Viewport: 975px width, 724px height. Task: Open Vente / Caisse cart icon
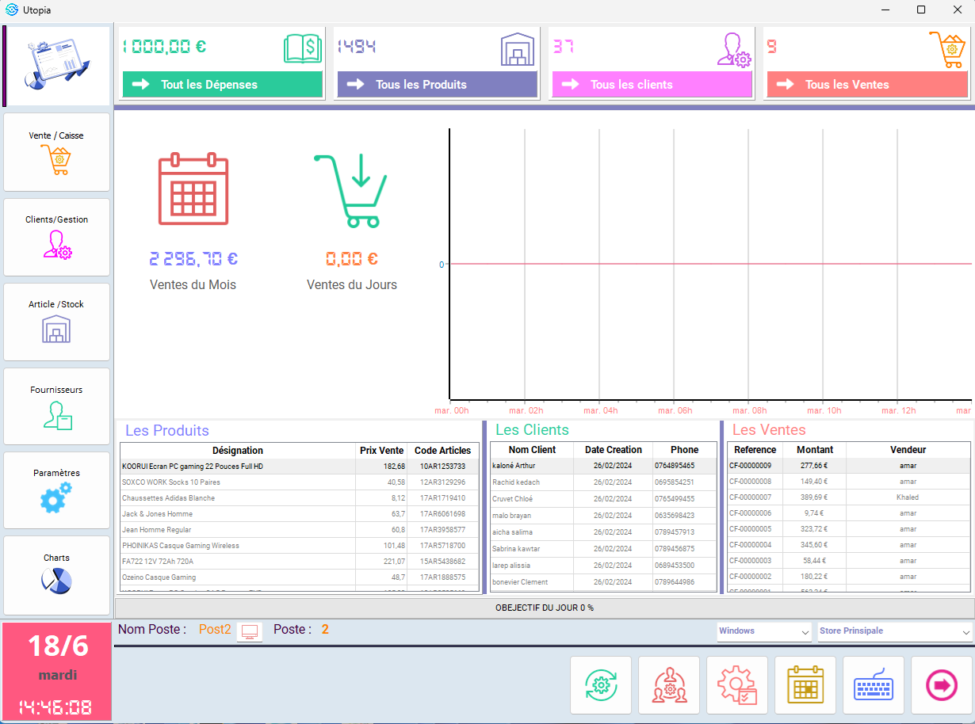click(56, 160)
